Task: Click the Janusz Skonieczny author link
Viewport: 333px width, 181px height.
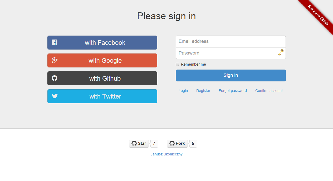Action: coord(166,154)
